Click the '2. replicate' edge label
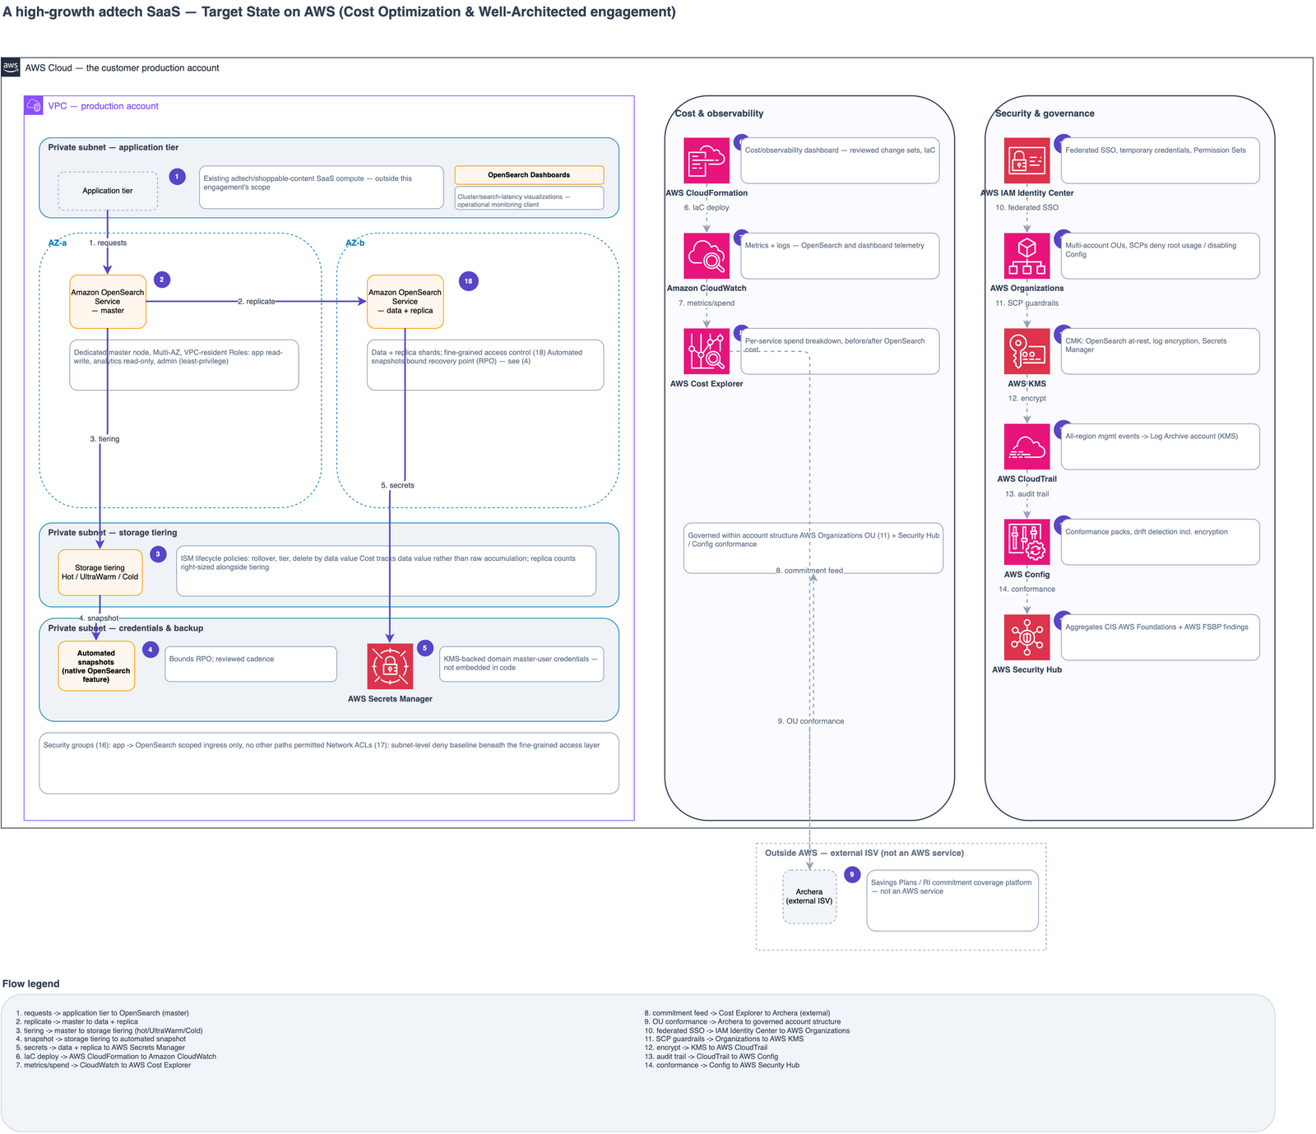Viewport: 1316px width, 1134px height. coord(257,302)
